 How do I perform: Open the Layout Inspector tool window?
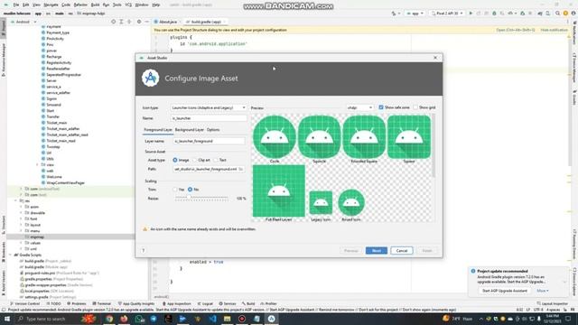click(552, 303)
